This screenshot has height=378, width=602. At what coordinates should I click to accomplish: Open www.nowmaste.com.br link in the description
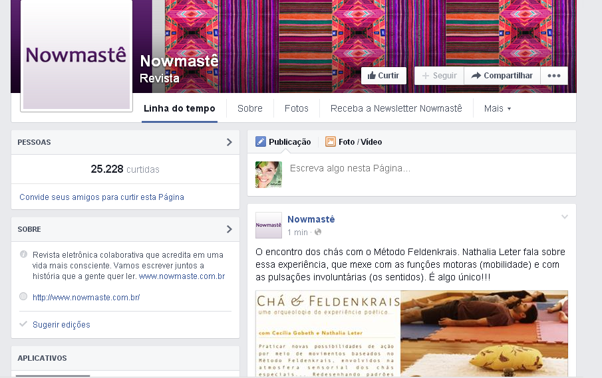tap(182, 276)
